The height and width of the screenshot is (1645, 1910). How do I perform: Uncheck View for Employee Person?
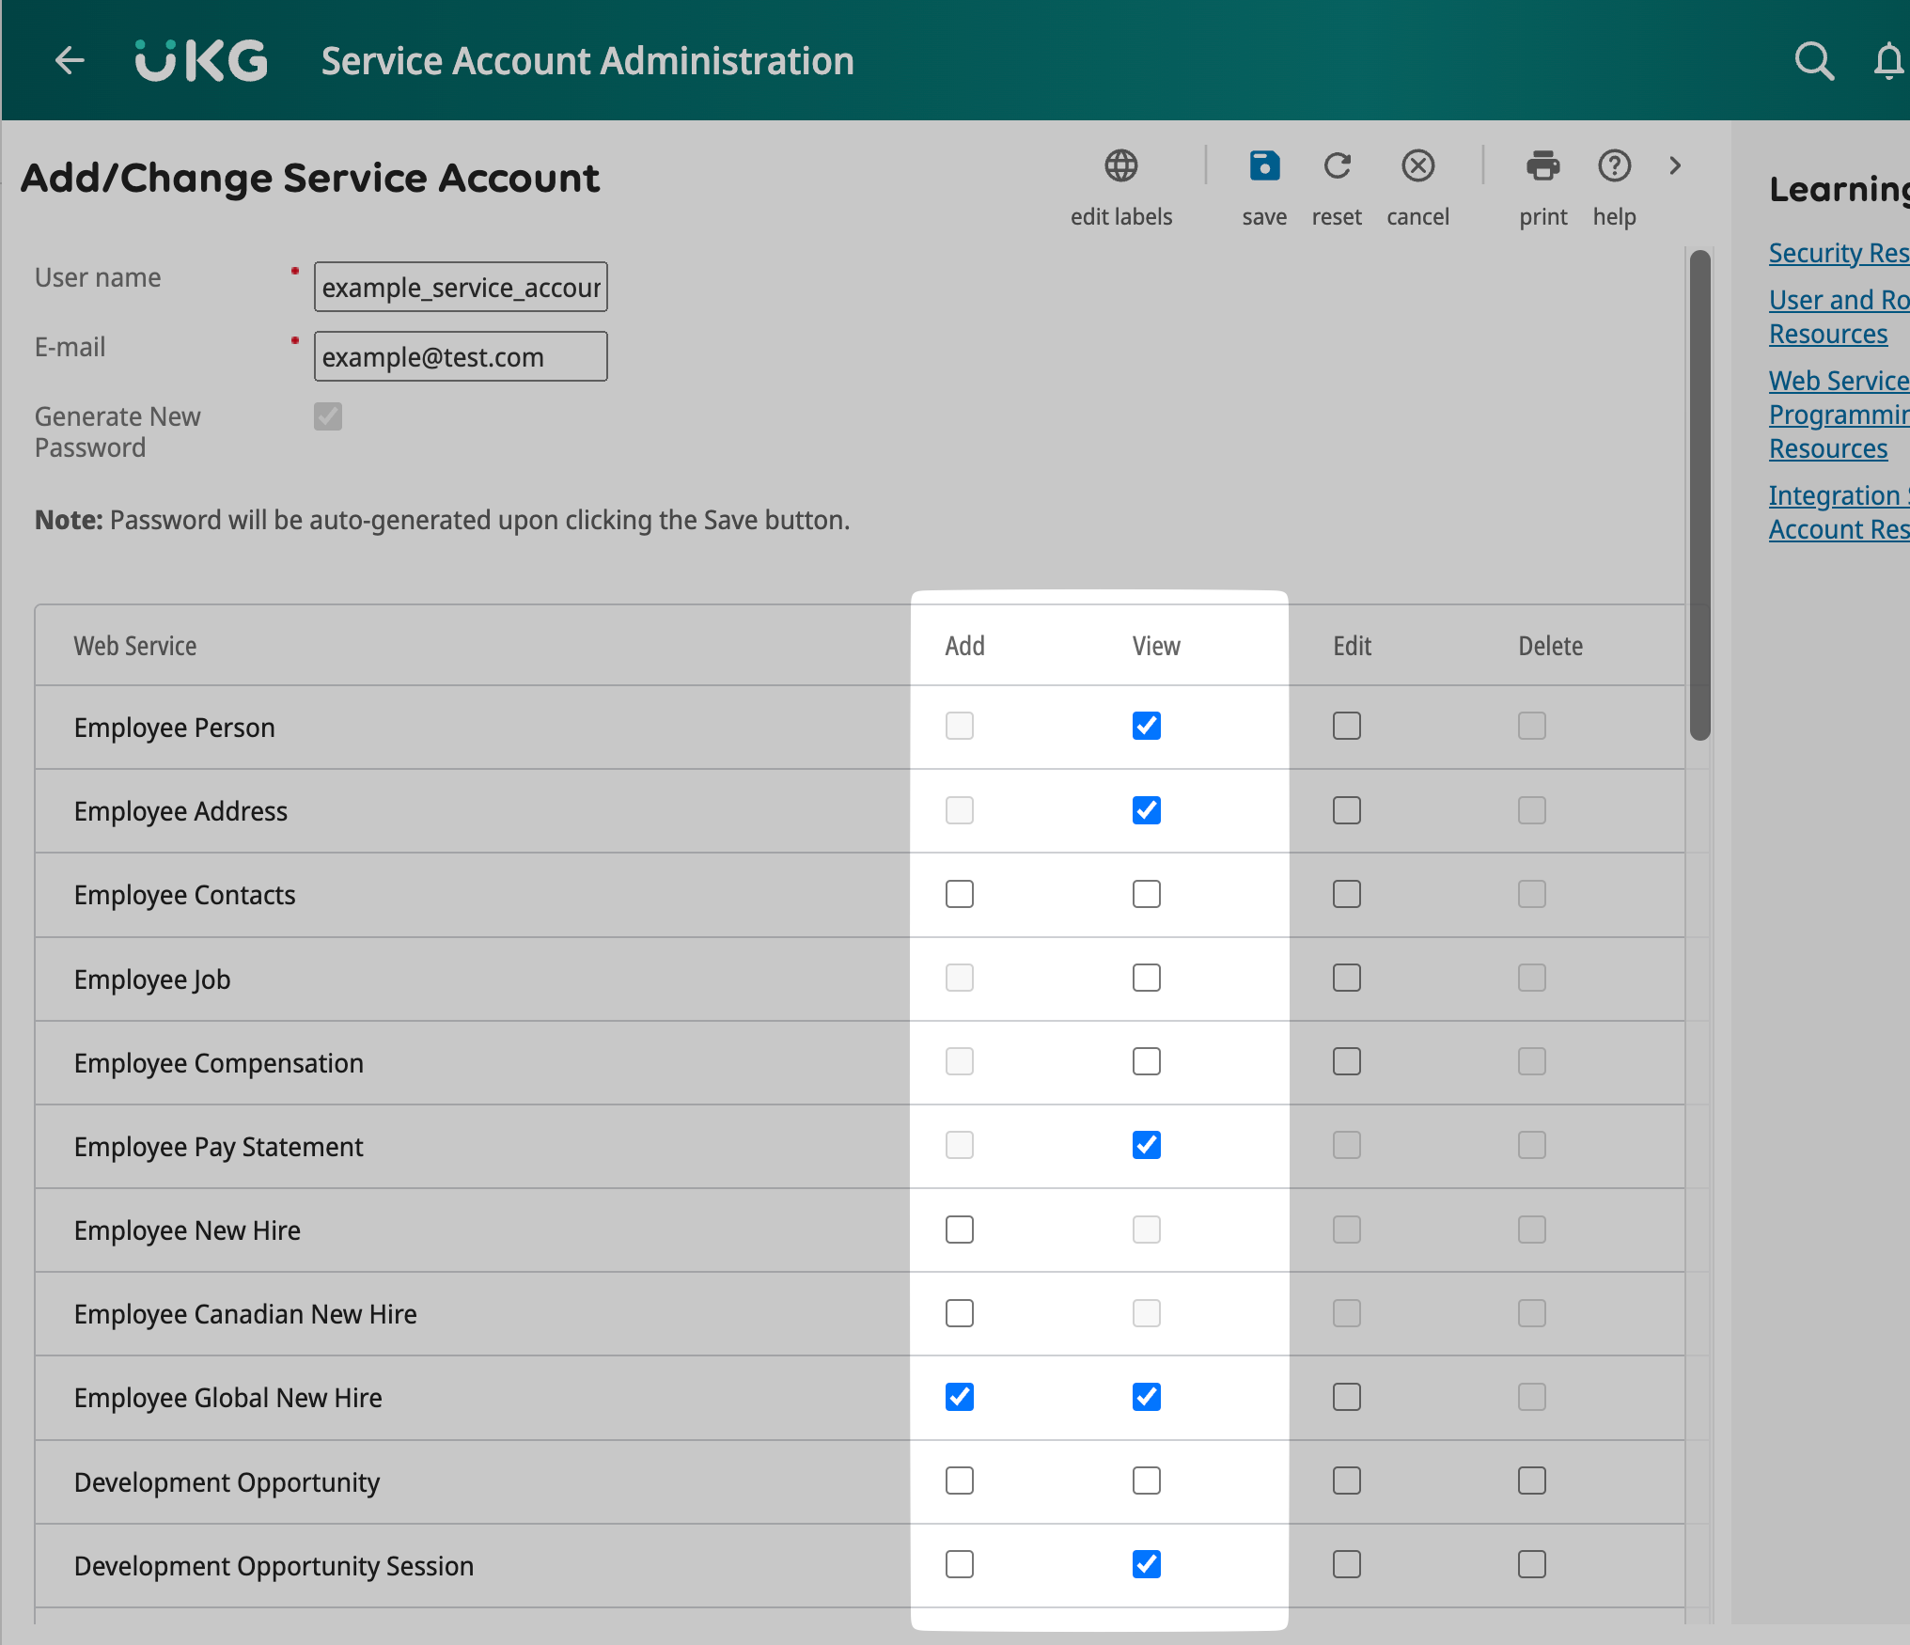[1146, 726]
